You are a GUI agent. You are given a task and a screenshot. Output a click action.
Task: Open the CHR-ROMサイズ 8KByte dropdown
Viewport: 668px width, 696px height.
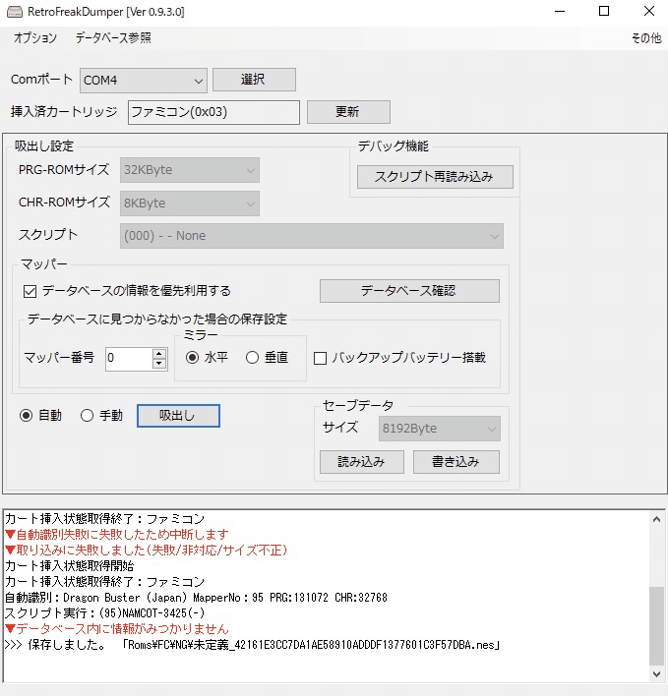[x=190, y=203]
